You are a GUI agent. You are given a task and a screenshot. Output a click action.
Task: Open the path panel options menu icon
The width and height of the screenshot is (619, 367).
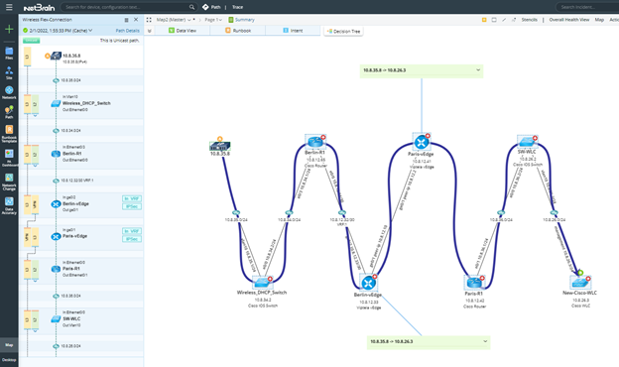click(x=126, y=20)
